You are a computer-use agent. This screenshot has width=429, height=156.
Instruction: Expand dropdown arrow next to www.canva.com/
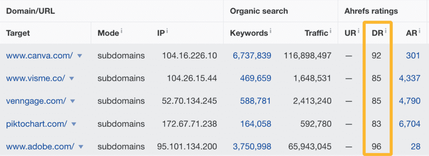coord(80,56)
